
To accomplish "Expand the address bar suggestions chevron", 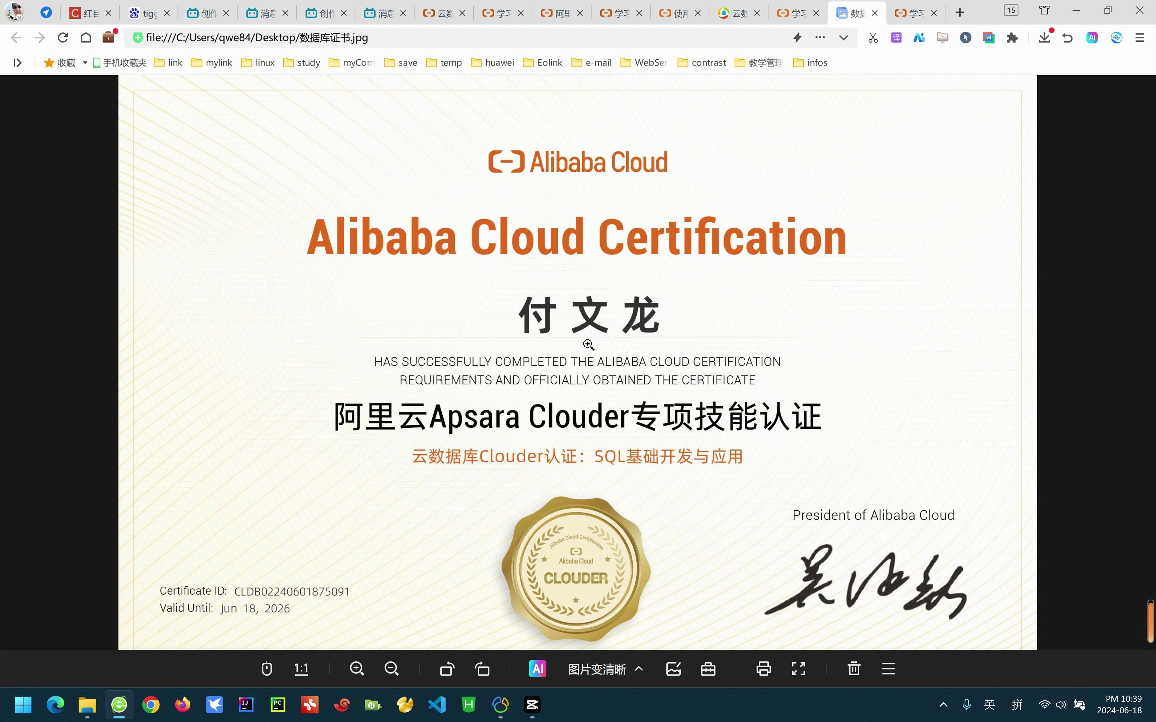I will pyautogui.click(x=843, y=37).
